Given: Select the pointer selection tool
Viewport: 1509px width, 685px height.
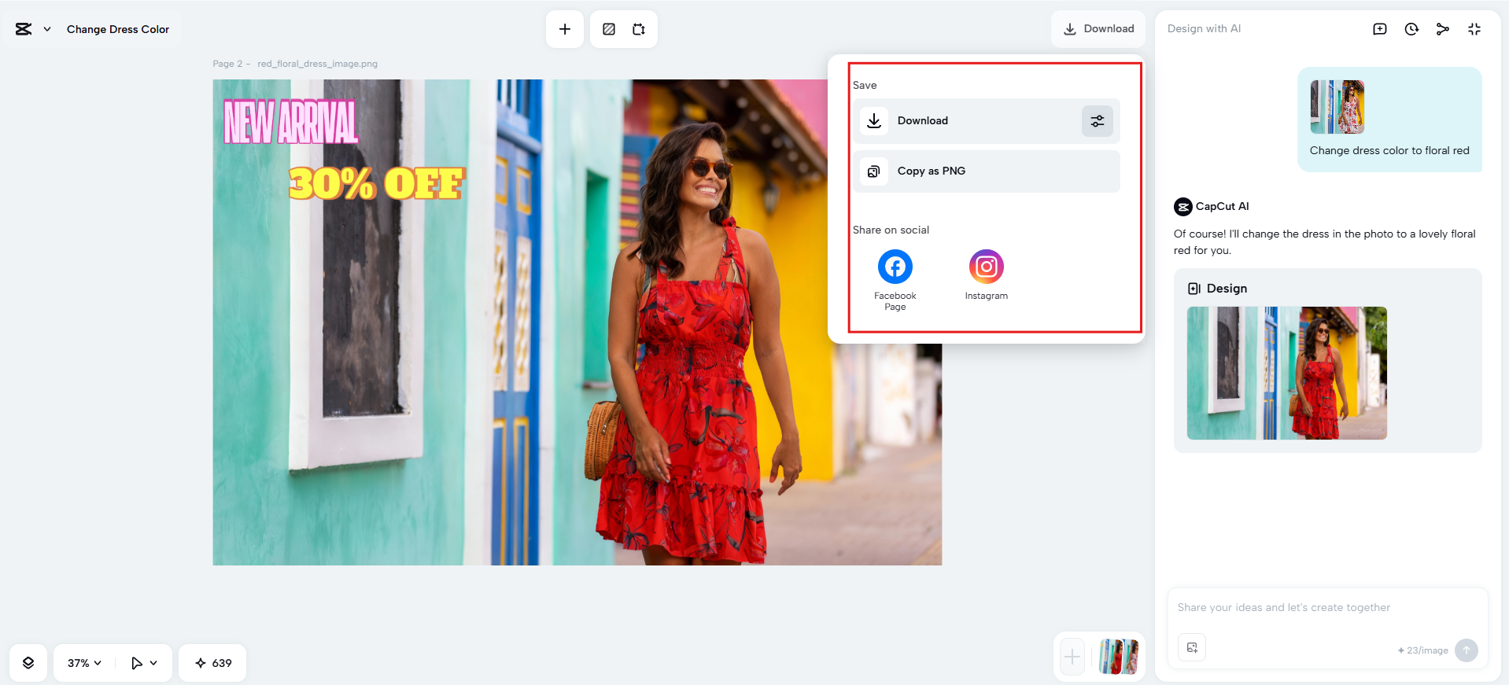Looking at the screenshot, I should coord(137,663).
